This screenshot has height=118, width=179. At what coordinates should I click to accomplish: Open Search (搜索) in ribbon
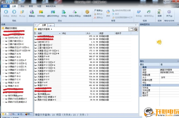98,10
